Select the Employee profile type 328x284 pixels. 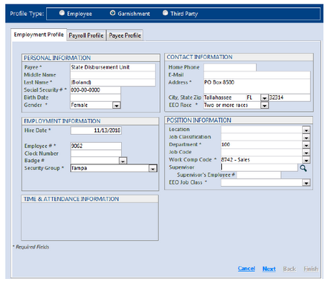coord(62,13)
